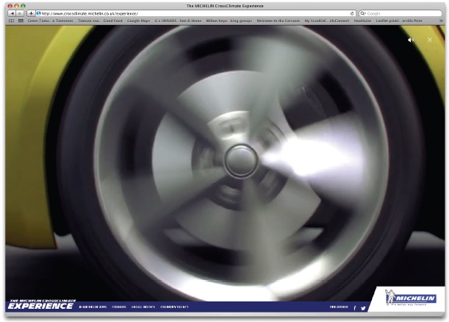Open the Google Maps bookmark
Image resolution: width=449 pixels, height=322 pixels.
[138, 21]
